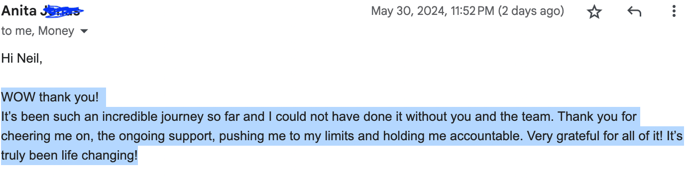
Task: Click the reply arrow icon
Action: (634, 11)
